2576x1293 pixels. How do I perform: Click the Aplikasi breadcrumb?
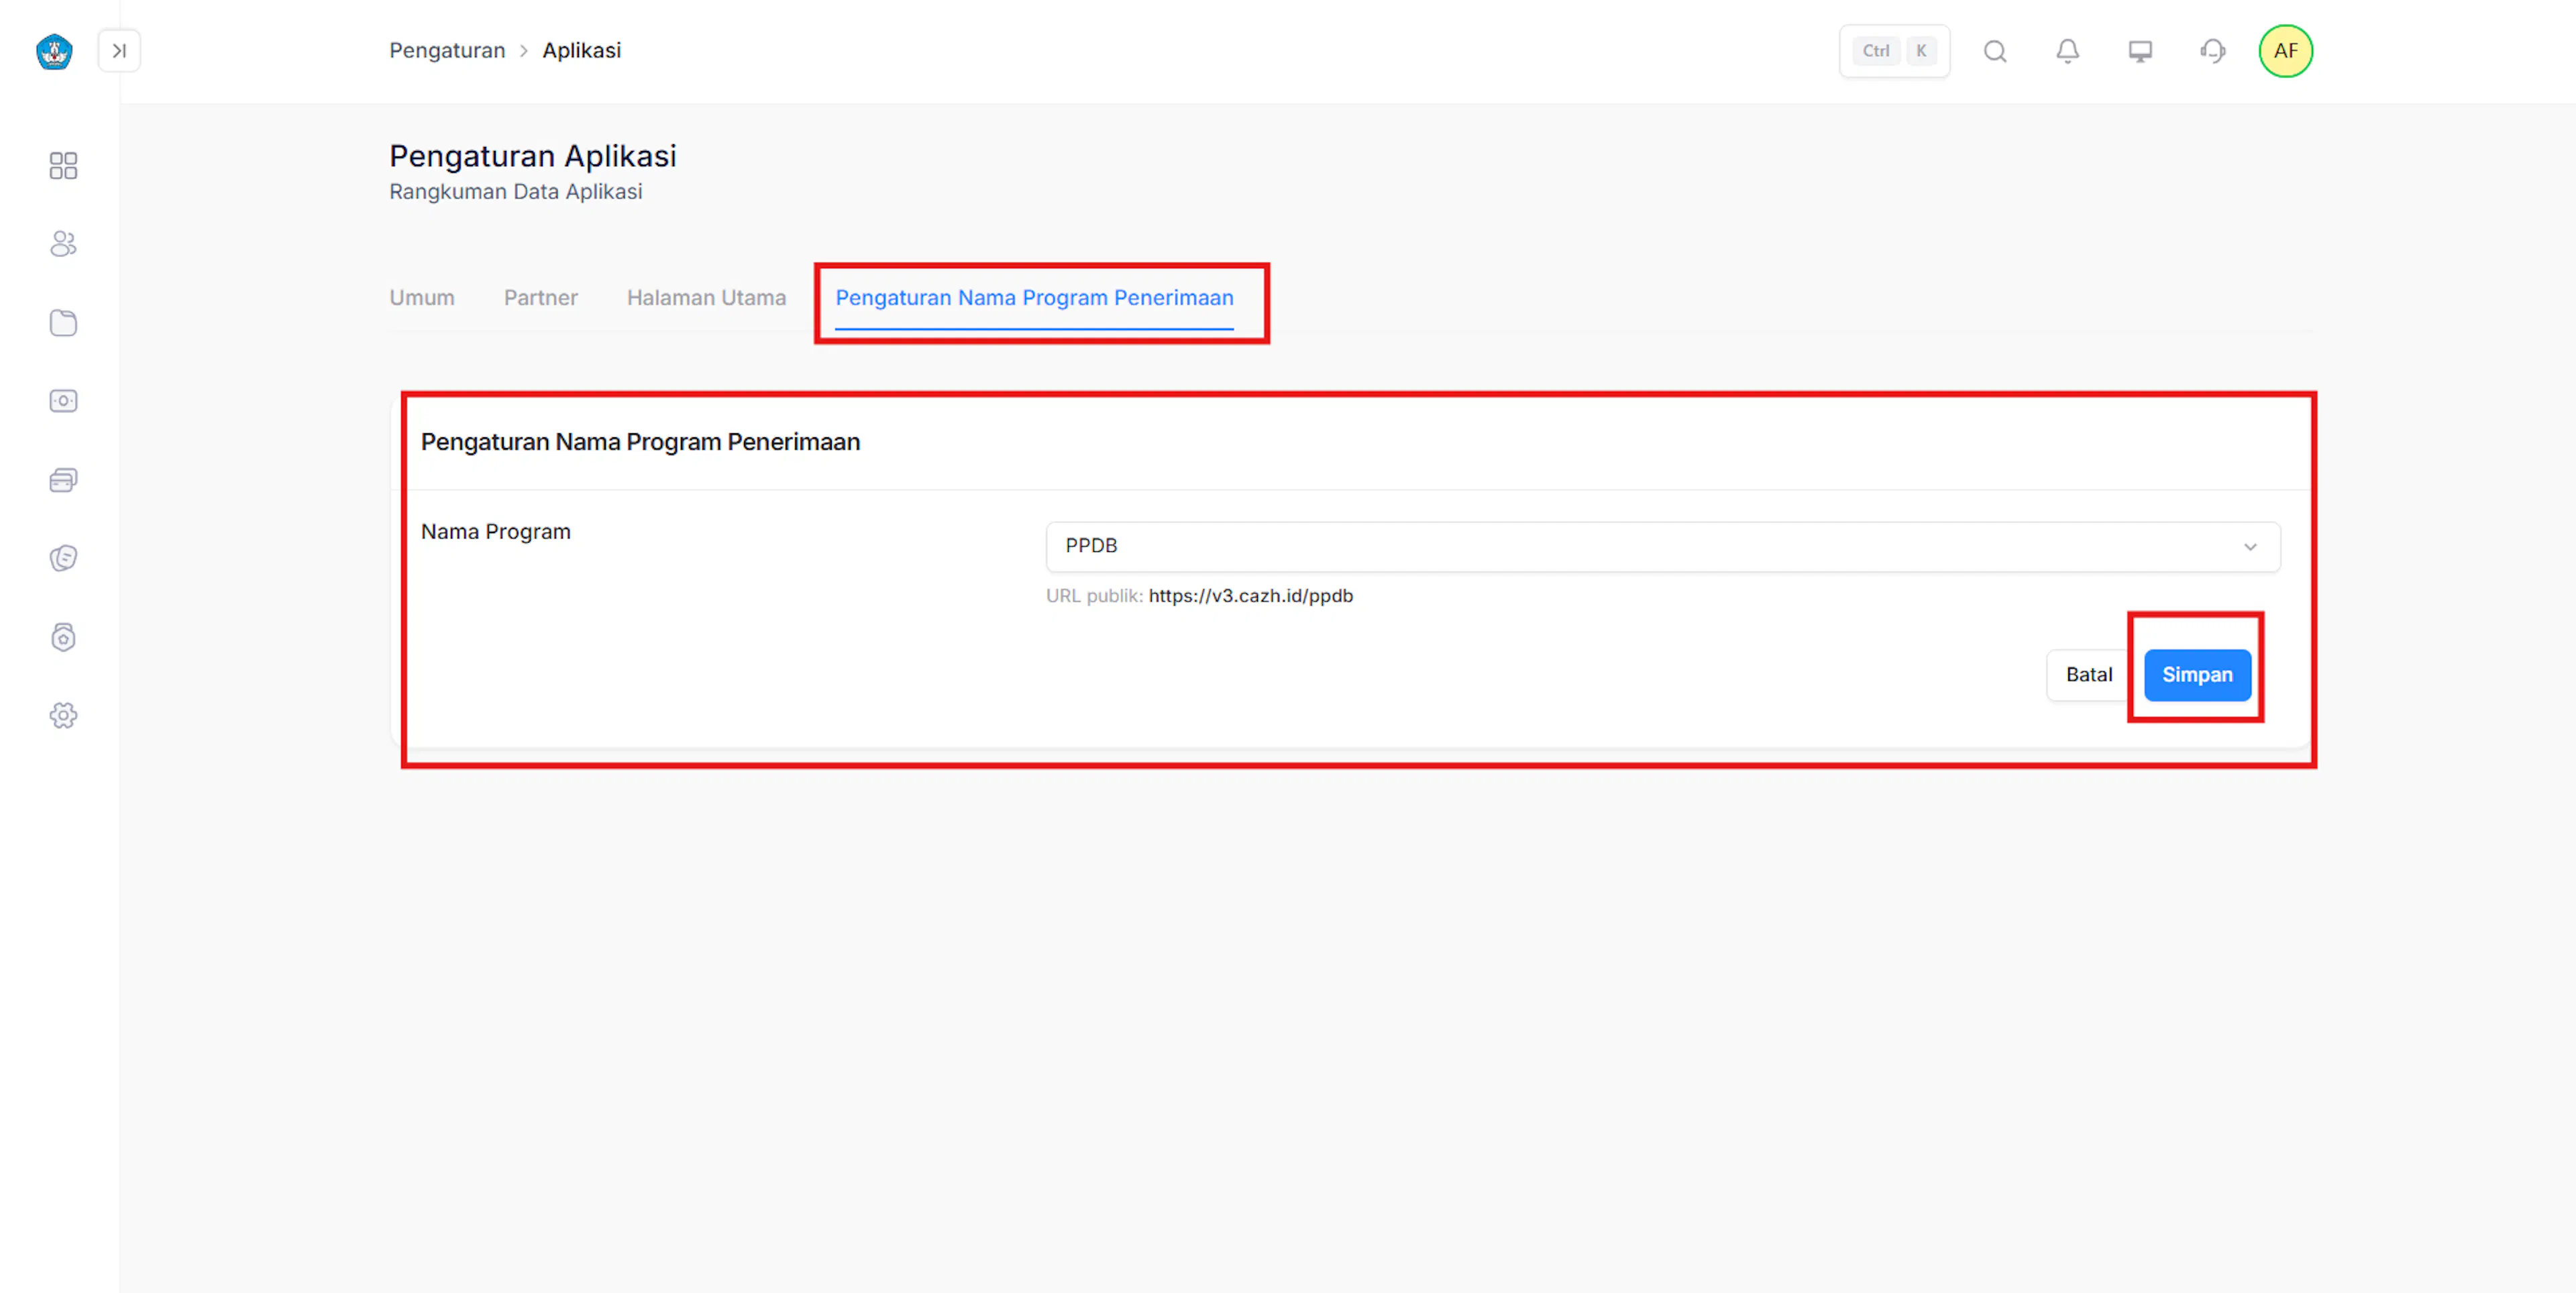pyautogui.click(x=582, y=51)
